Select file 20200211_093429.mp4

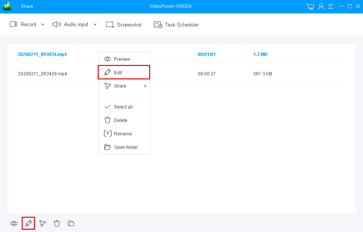[x=42, y=74]
